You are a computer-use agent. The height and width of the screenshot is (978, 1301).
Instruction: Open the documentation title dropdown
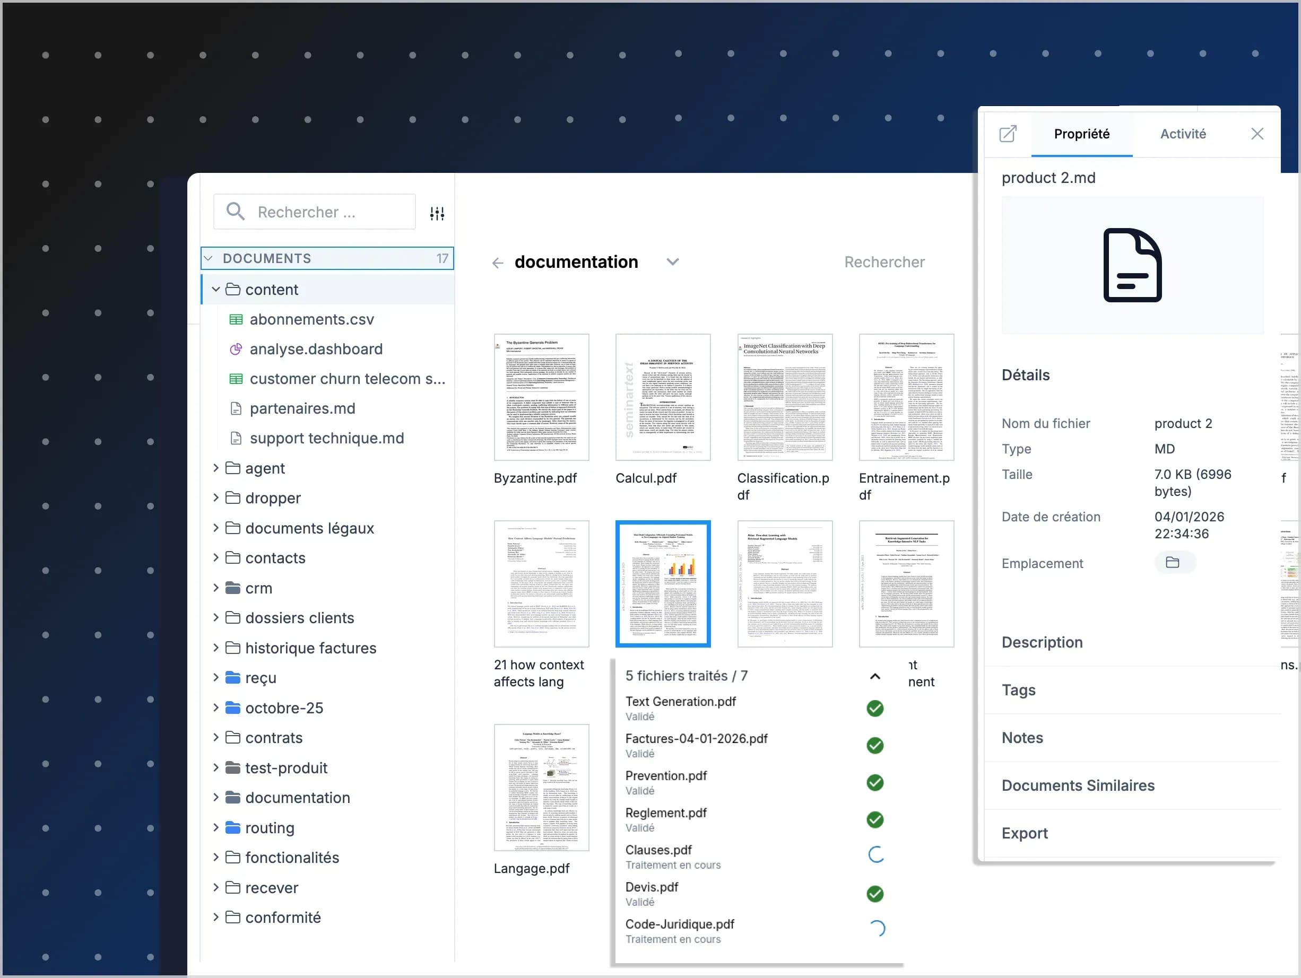[x=672, y=262]
